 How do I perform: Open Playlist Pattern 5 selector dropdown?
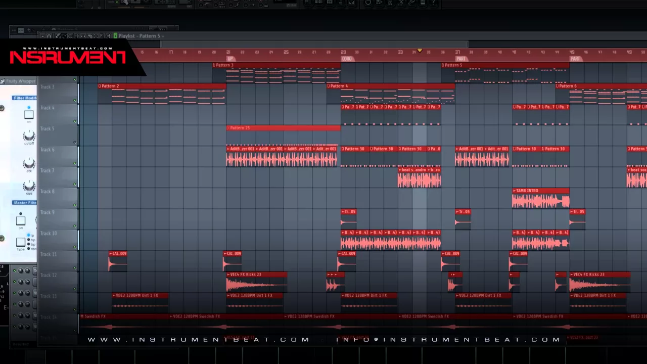click(163, 36)
